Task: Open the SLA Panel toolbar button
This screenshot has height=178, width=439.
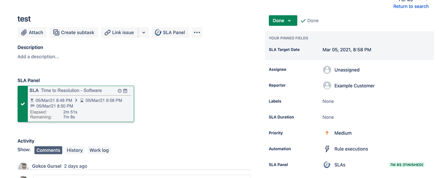Action: tap(170, 33)
